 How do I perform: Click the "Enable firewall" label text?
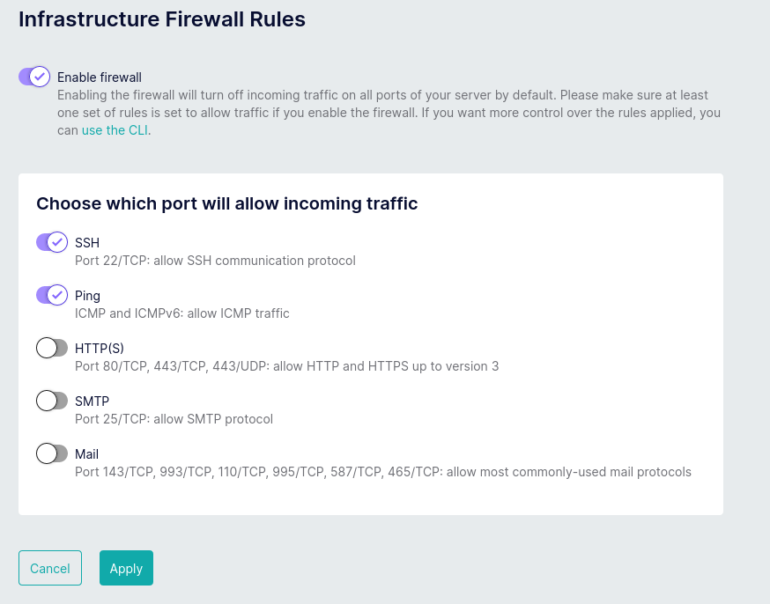click(x=100, y=77)
